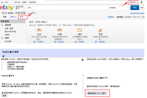This screenshot has height=98, width=147.
Task: Open the notifications bell icon
Action: (141, 2)
